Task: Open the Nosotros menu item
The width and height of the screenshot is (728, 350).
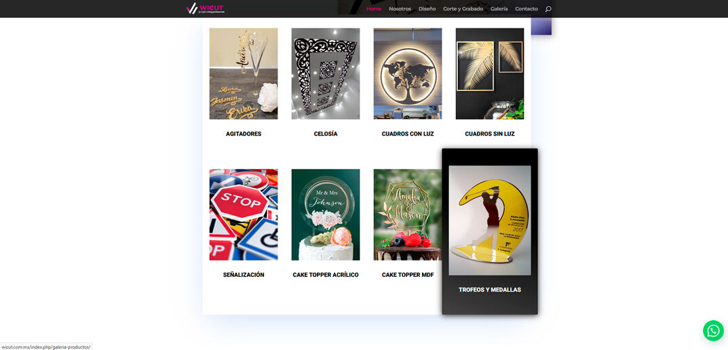Action: tap(400, 9)
